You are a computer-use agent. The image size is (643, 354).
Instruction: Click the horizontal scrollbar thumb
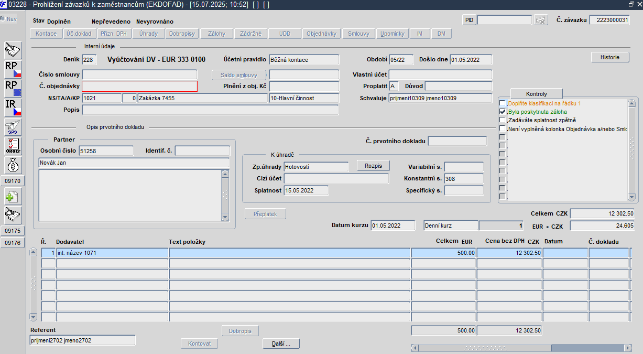pos(485,347)
